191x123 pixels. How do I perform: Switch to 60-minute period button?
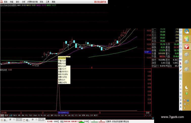click(181, 96)
